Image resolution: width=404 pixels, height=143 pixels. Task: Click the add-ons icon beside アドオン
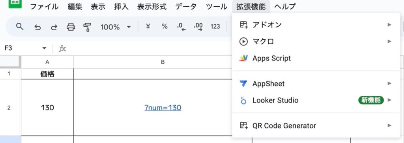[243, 25]
